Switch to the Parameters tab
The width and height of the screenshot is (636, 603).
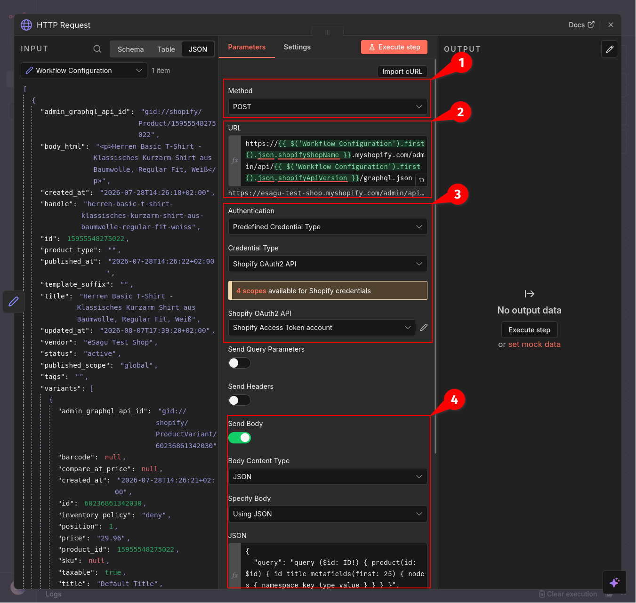247,47
